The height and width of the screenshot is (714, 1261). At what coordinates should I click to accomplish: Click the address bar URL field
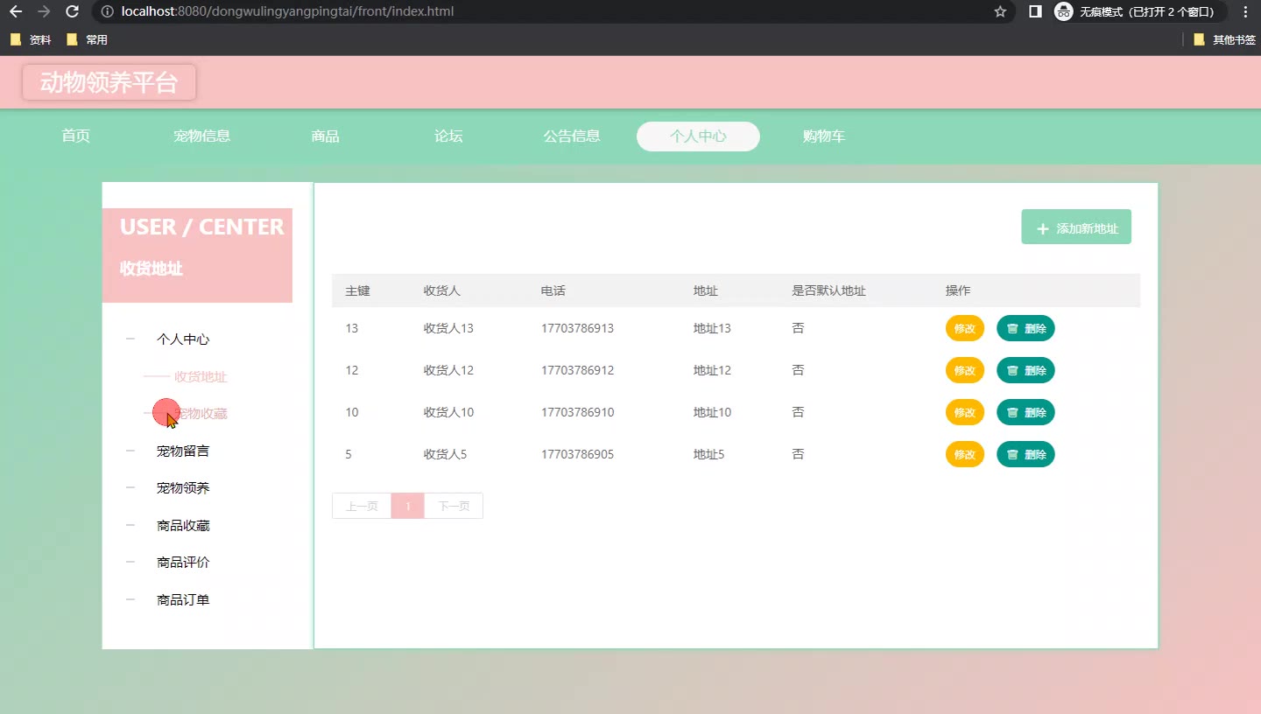click(x=525, y=12)
